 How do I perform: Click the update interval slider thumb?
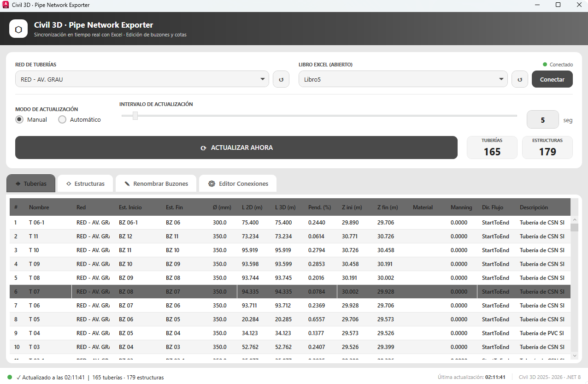pos(135,116)
